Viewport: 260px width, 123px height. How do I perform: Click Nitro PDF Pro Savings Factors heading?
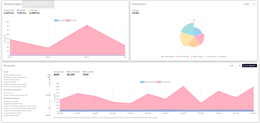tap(13, 90)
